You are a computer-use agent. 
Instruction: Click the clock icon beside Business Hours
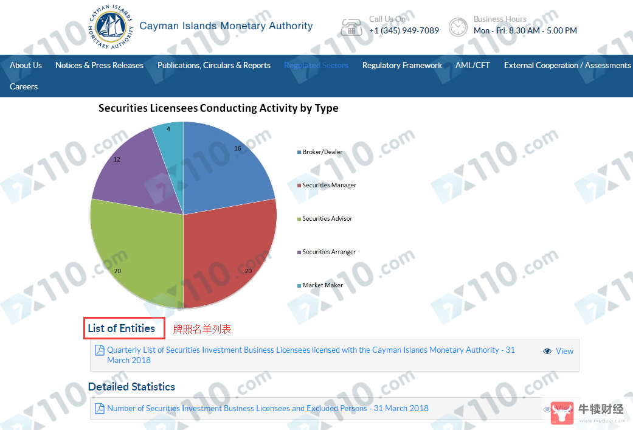pos(458,27)
